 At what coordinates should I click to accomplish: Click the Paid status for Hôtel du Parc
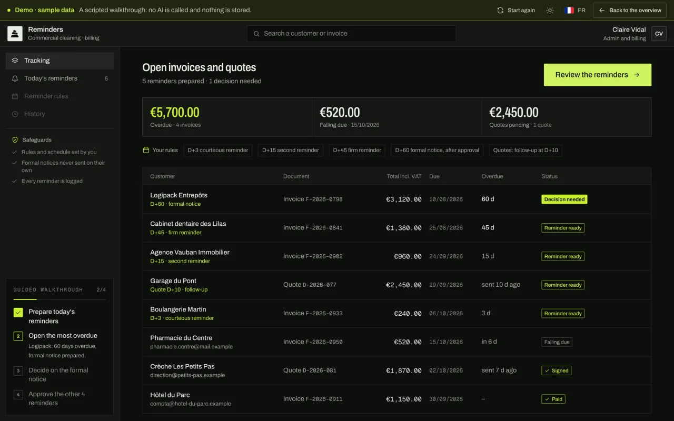click(x=553, y=399)
